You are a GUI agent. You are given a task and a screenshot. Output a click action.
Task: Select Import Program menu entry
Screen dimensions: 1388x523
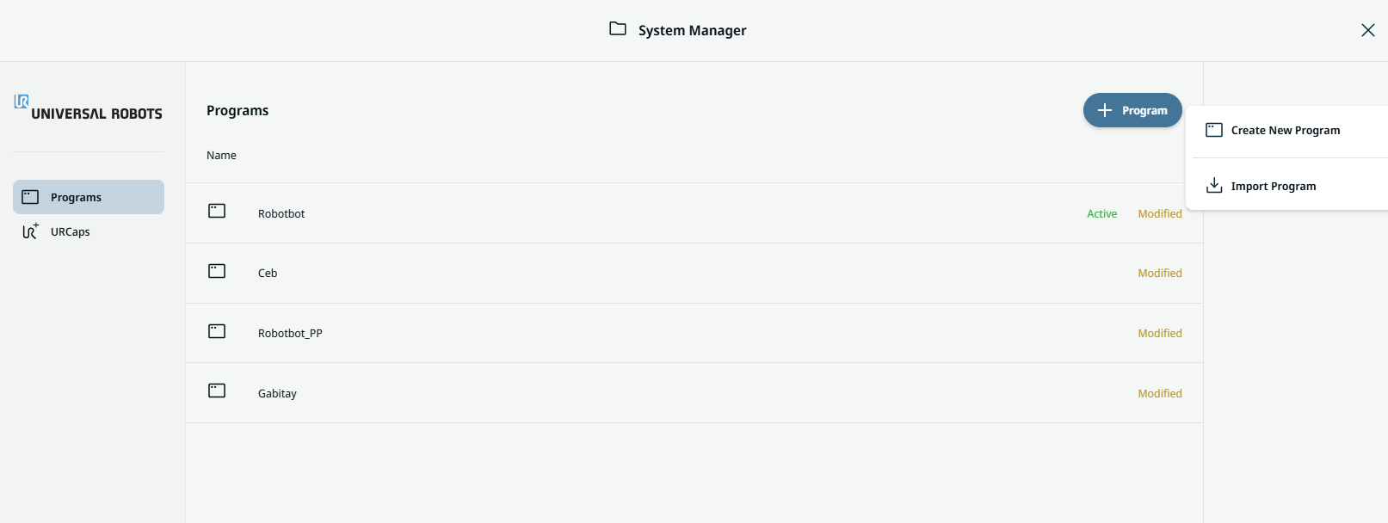point(1273,187)
